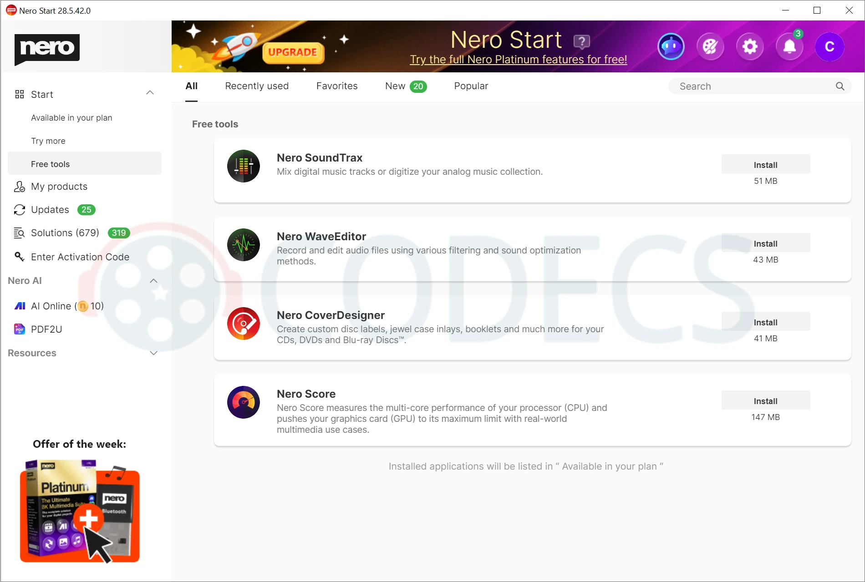This screenshot has width=865, height=582.
Task: Click the Nero SoundTrax app icon
Action: coord(244,166)
